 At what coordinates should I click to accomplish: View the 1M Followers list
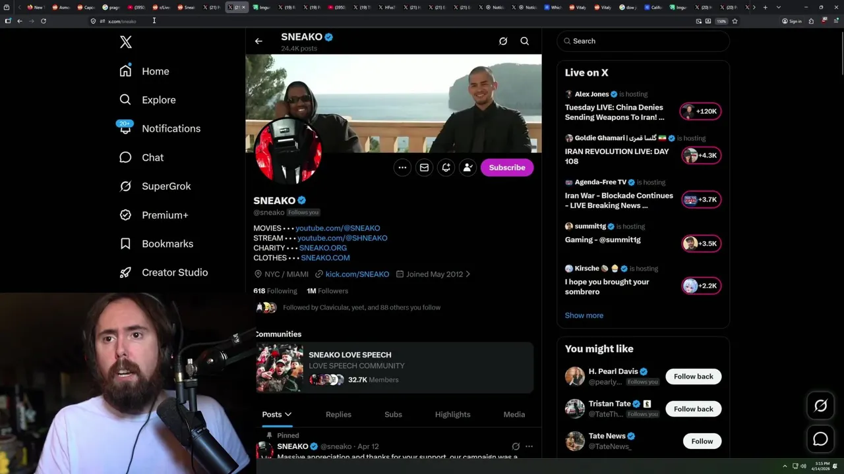pos(327,290)
